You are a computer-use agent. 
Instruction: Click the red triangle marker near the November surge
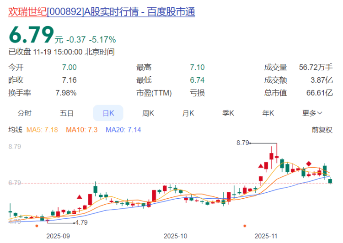point(261,166)
